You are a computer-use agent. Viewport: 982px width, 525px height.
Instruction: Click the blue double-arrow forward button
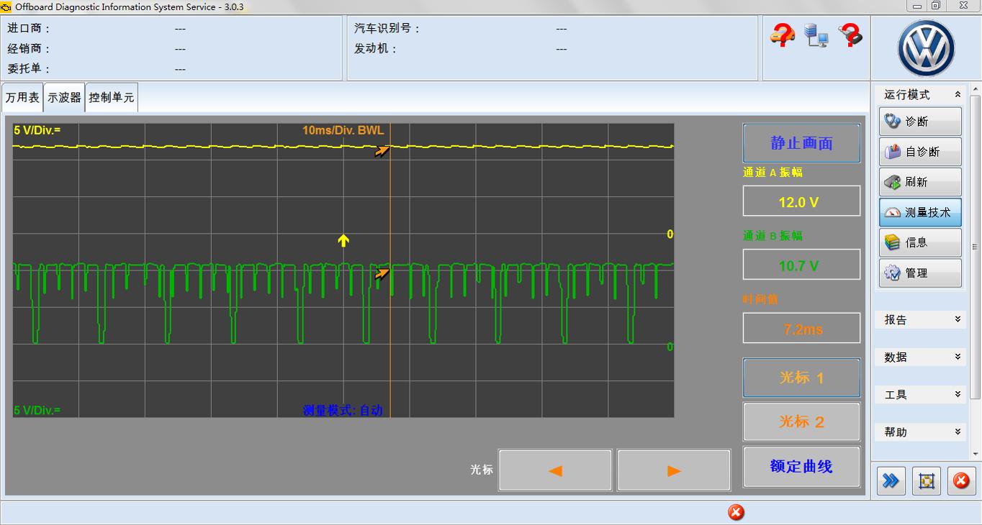[891, 481]
